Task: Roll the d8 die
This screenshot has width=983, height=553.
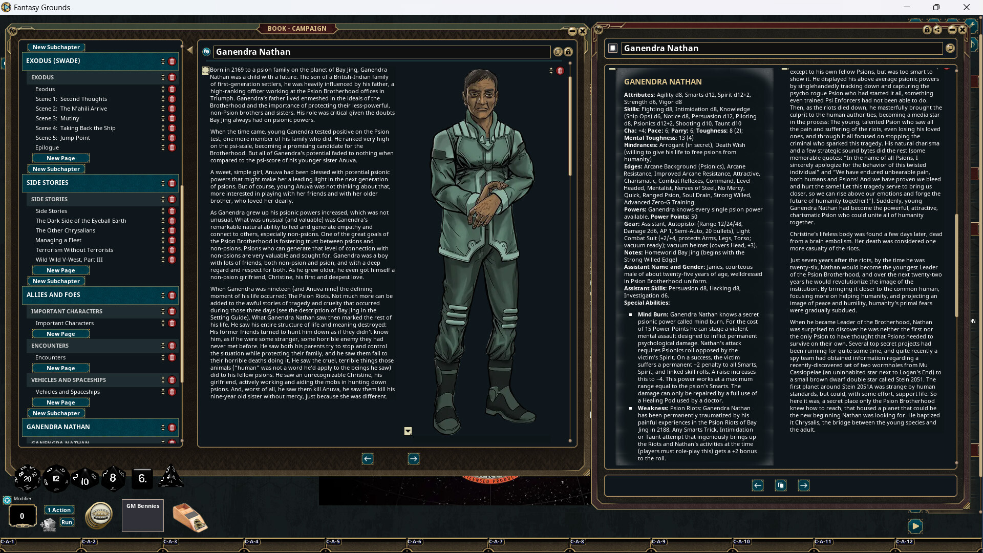Action: [114, 478]
